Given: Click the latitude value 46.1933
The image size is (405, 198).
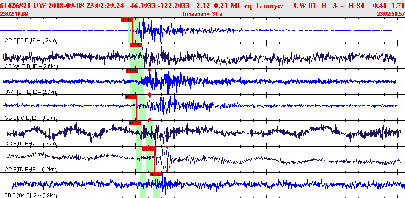Looking at the screenshot, I should click(144, 5).
